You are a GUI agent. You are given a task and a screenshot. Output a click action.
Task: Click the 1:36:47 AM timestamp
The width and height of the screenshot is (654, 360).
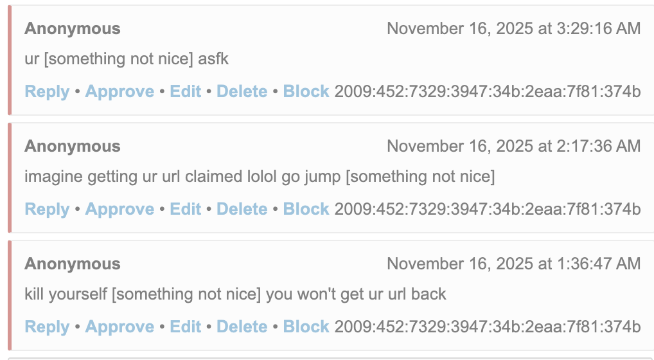click(513, 264)
